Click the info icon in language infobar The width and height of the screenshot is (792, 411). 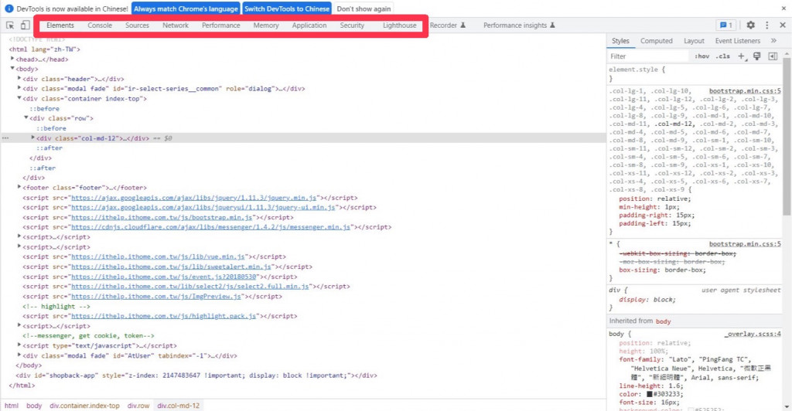[x=9, y=8]
